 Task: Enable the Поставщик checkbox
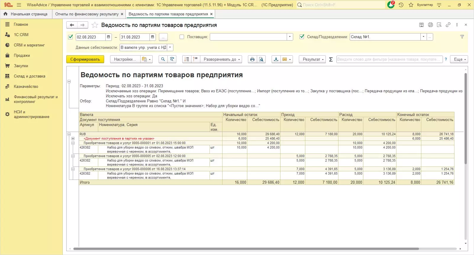point(182,37)
